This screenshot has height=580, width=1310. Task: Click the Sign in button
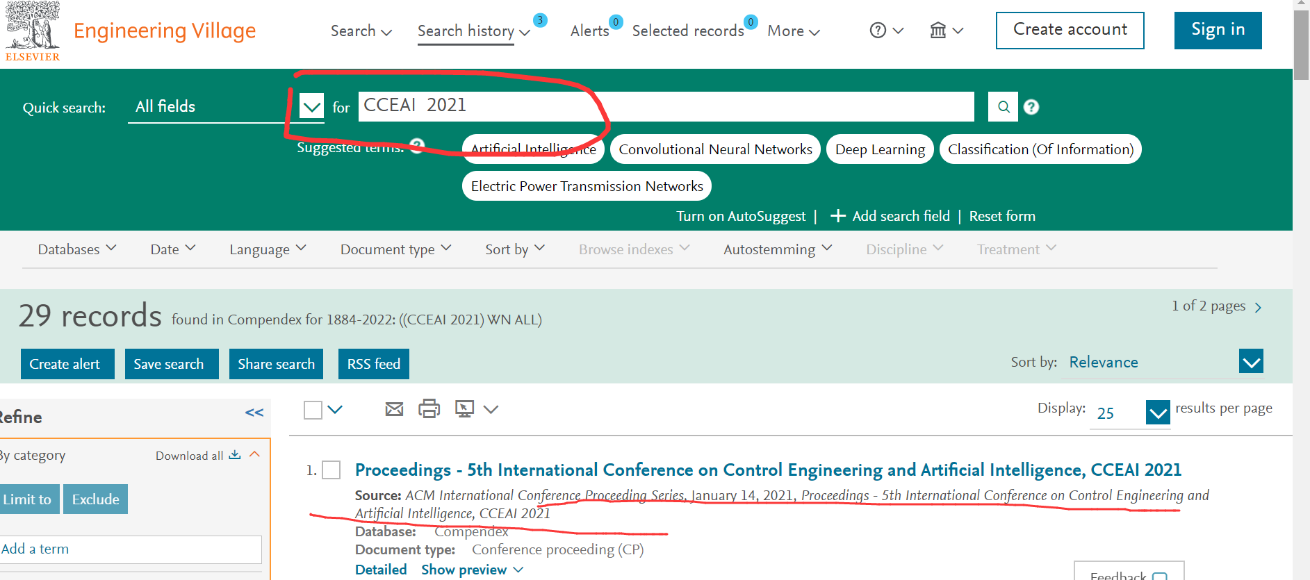coord(1218,31)
